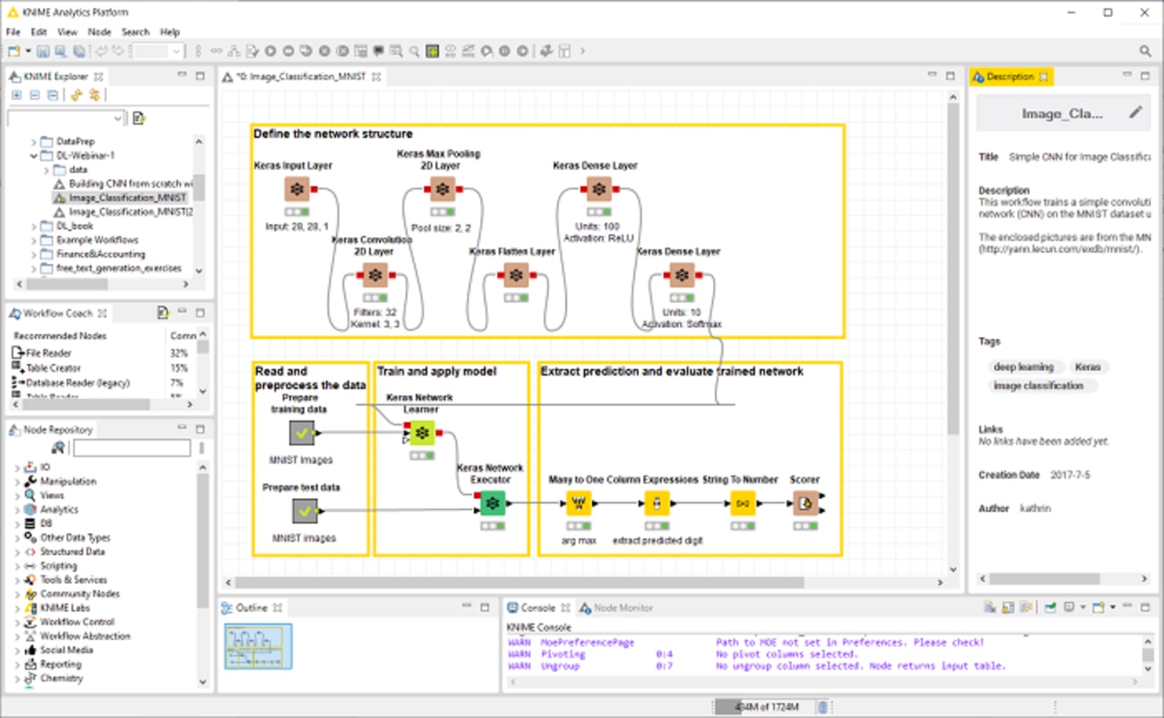Click the pencil edit icon in Description
Viewport: 1164px width, 718px height.
(1135, 112)
